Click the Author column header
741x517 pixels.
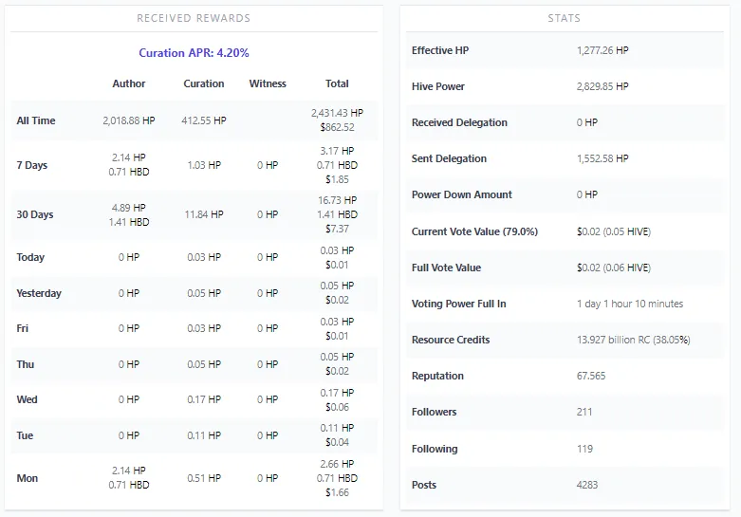129,83
